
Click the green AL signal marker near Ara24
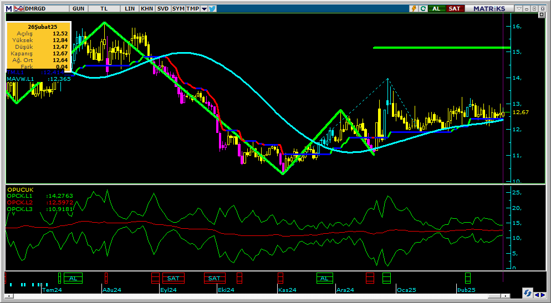(x=324, y=278)
